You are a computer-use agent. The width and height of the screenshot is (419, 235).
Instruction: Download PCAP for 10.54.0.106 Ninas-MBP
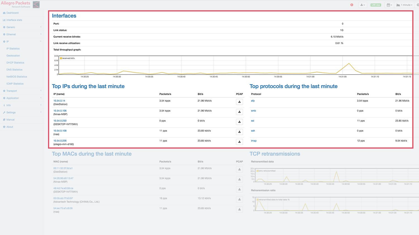click(x=239, y=112)
